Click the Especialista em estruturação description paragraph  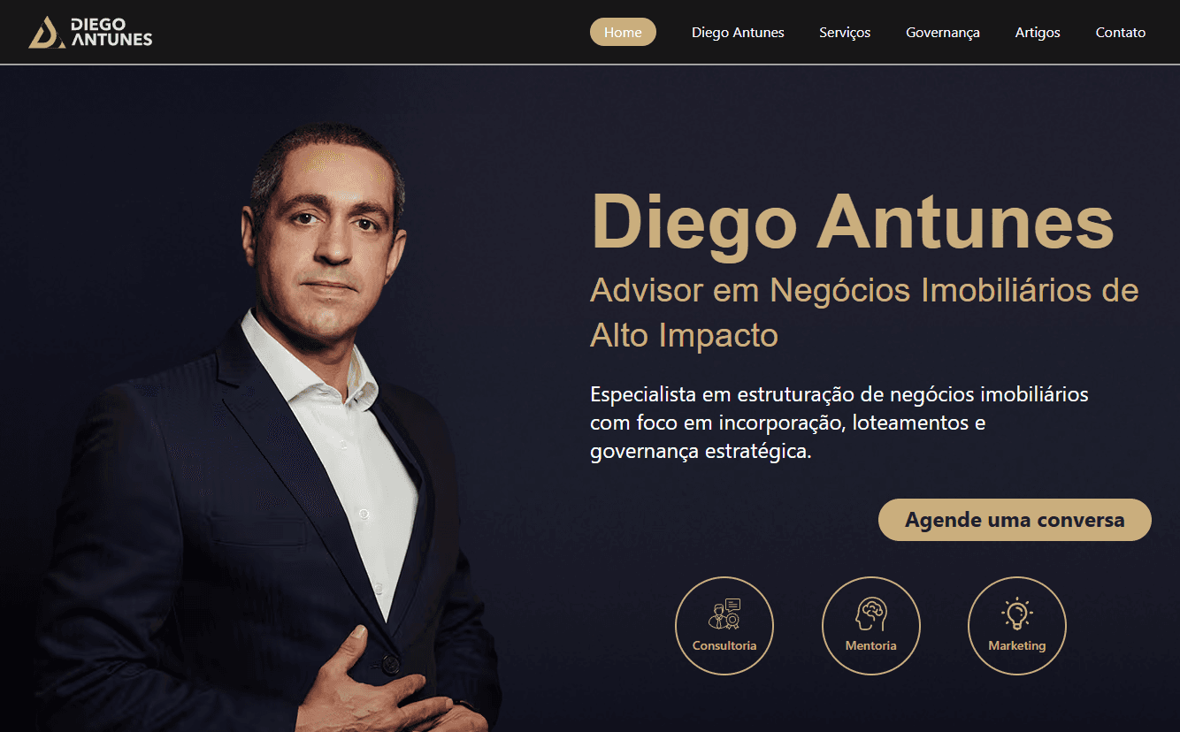839,423
